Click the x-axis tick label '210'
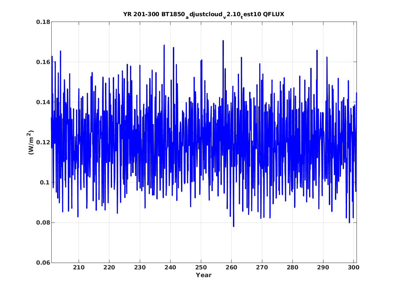Screen dimensions: 394x295 tap(79, 268)
